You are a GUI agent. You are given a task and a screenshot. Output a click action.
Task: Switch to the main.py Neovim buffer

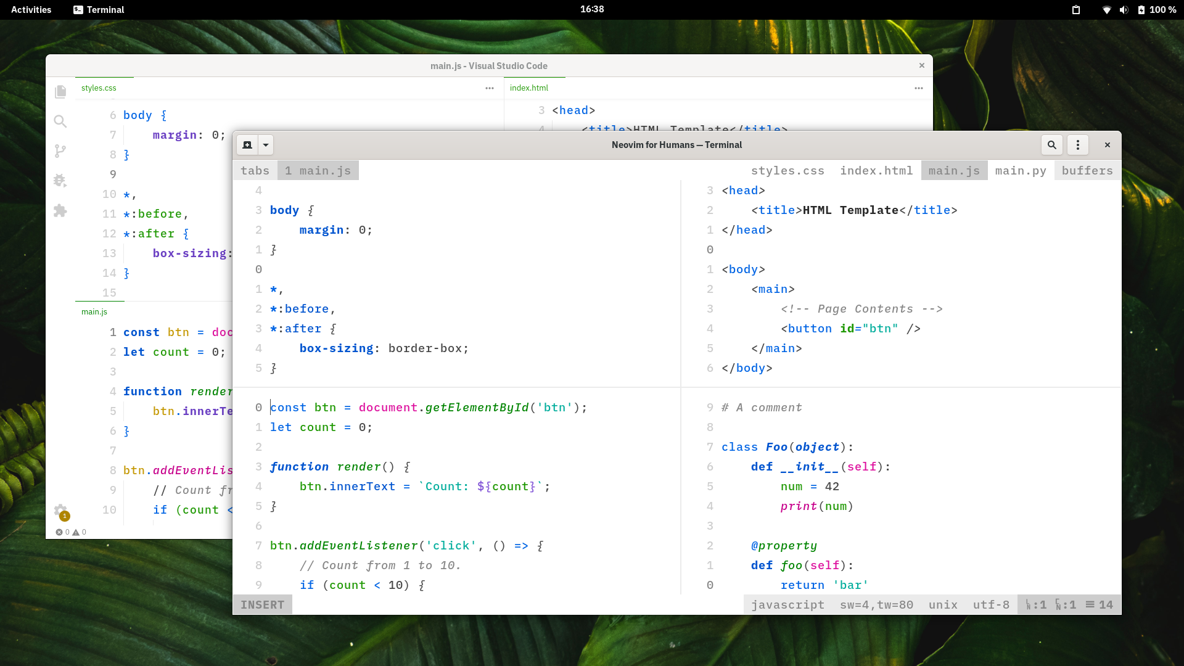coord(1021,171)
